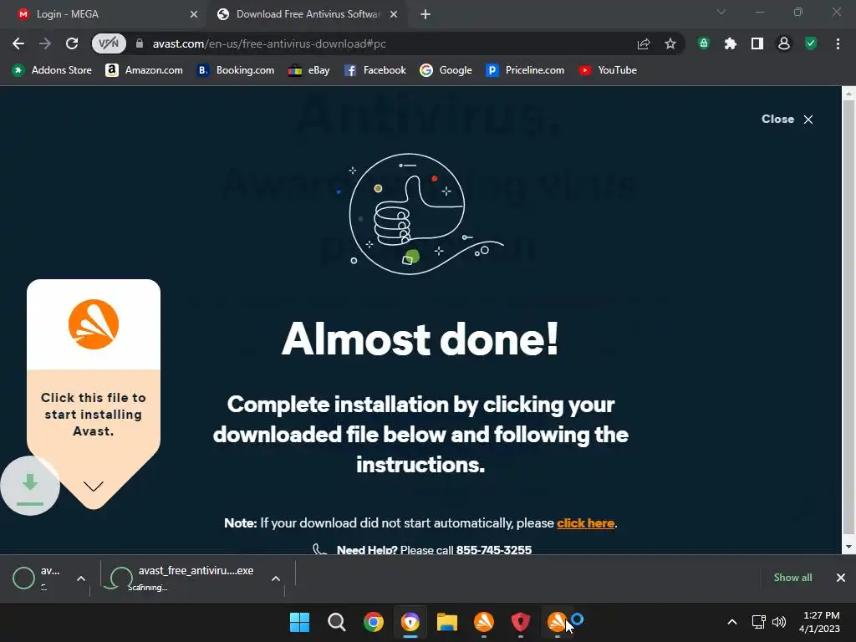Share this page using the share icon
Image resolution: width=856 pixels, height=642 pixels.
click(x=644, y=43)
